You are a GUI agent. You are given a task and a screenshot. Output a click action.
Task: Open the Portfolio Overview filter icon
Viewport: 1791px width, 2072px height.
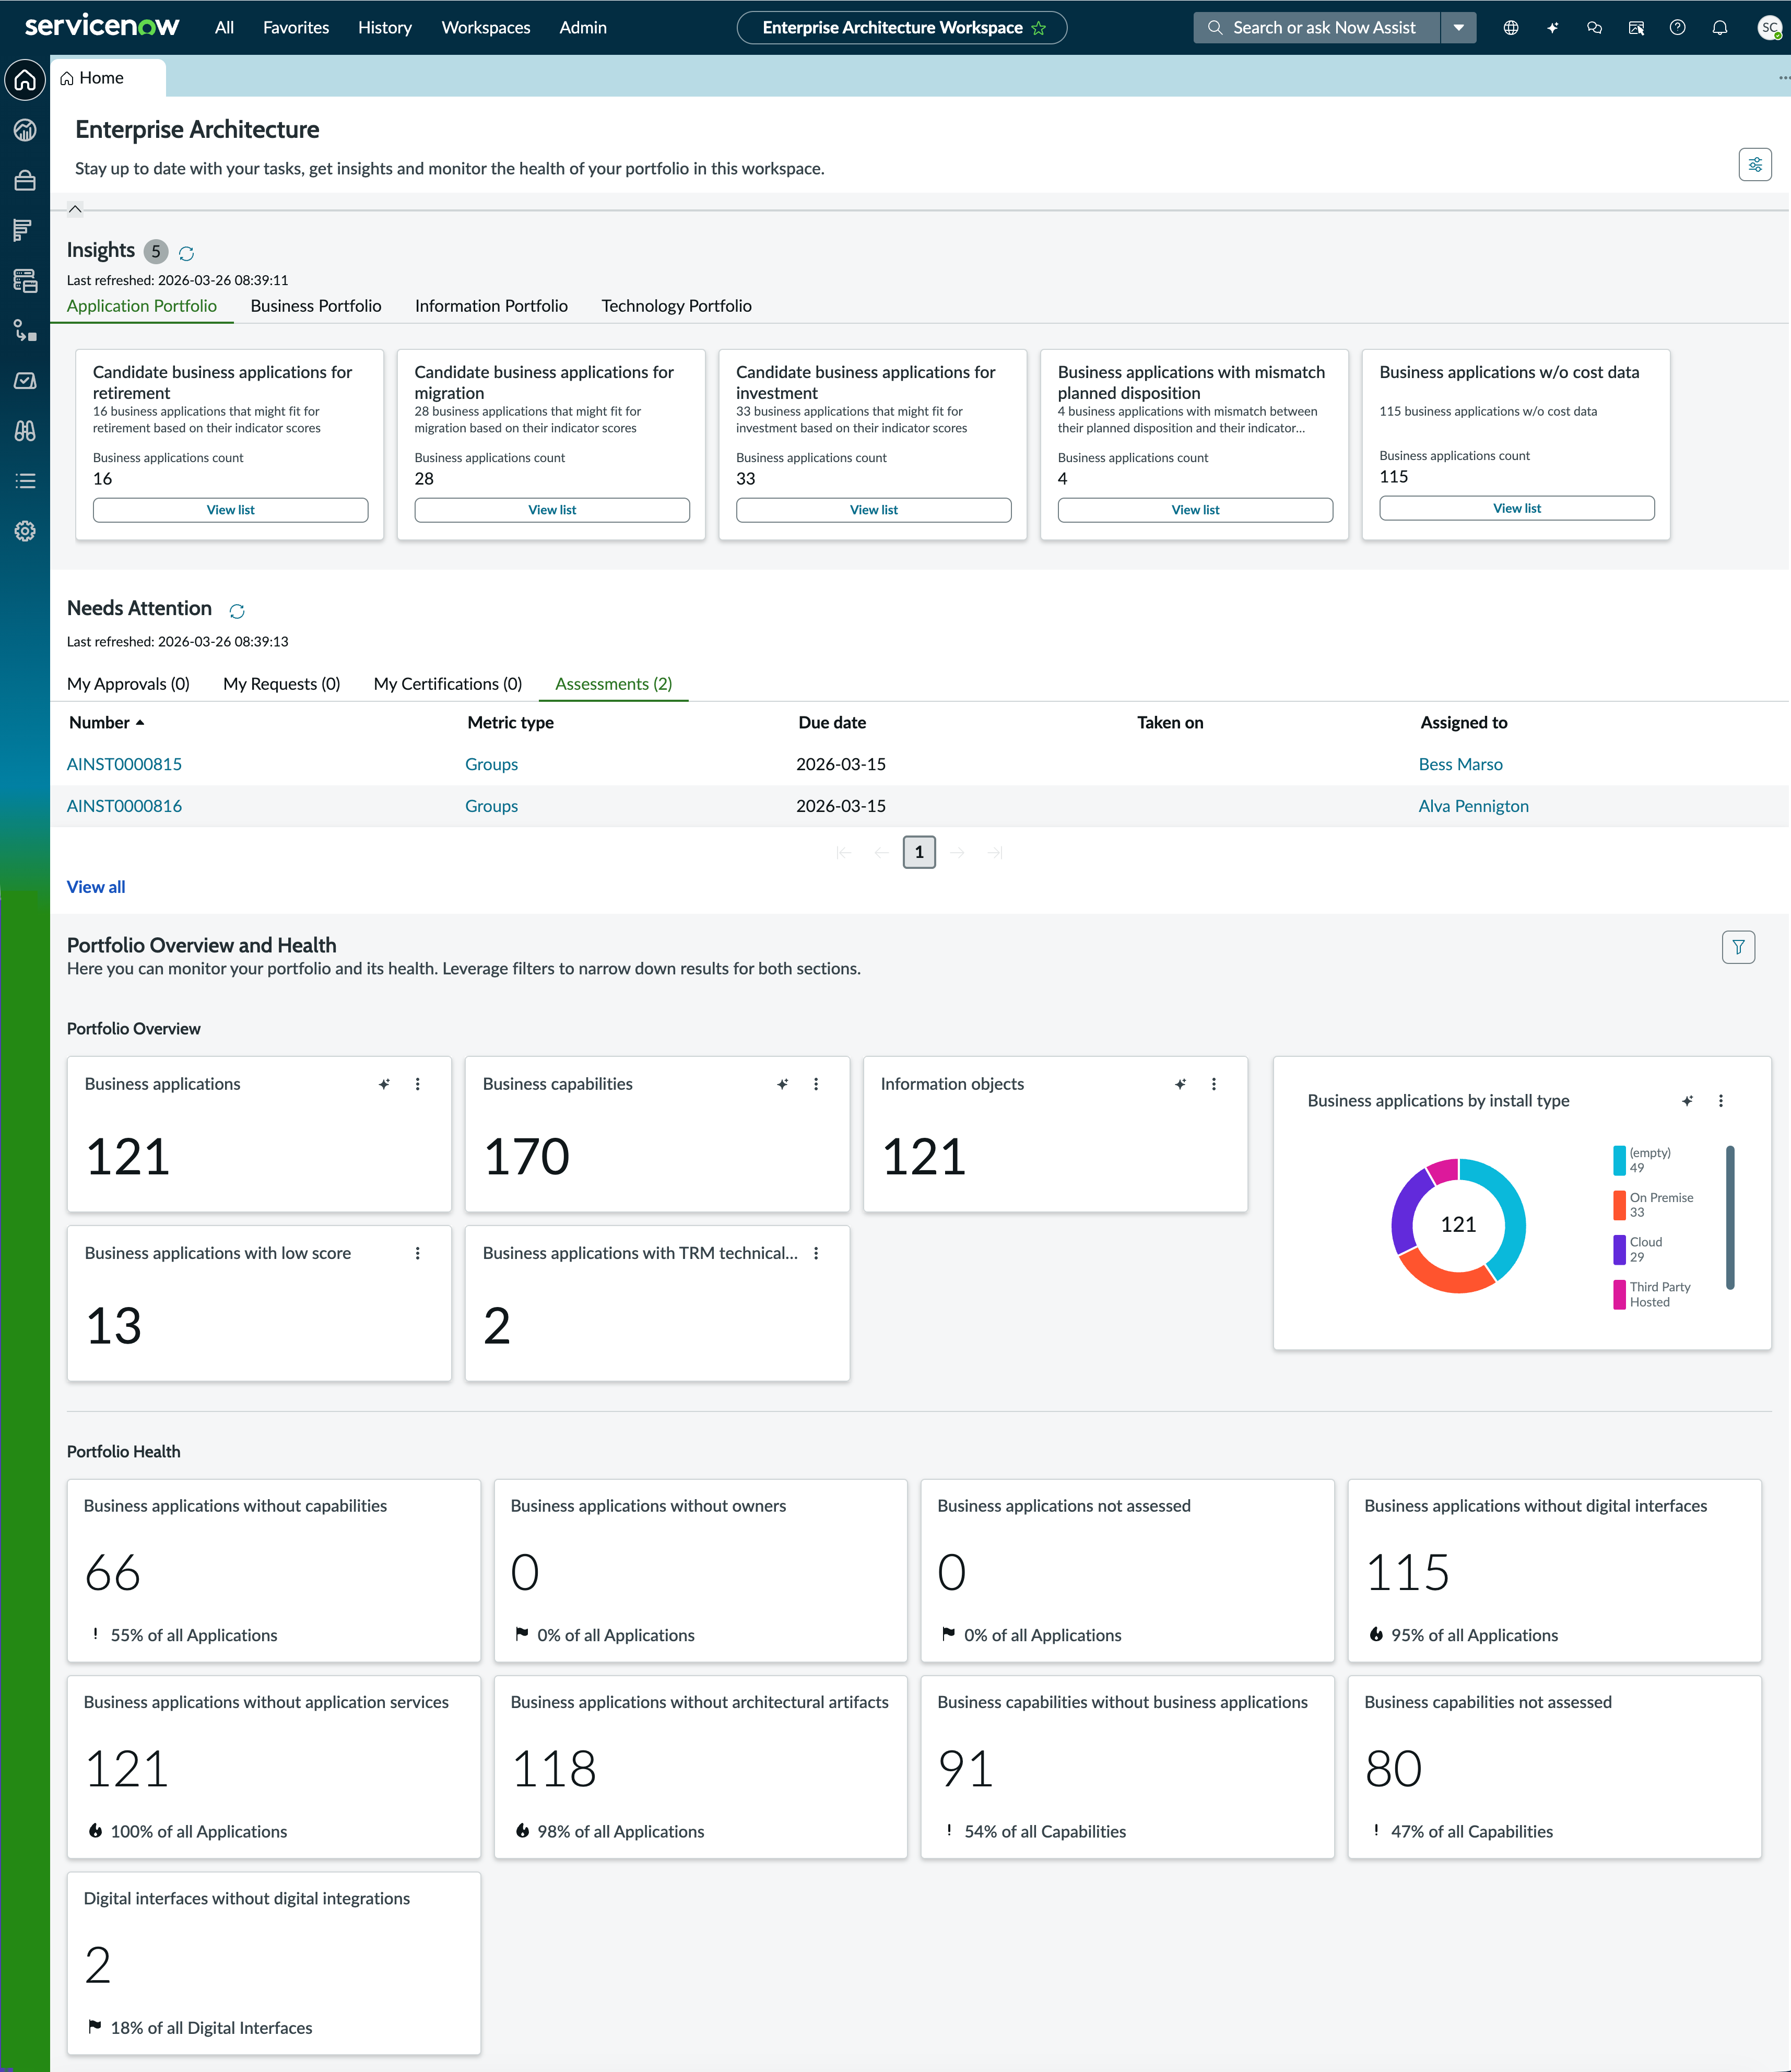[x=1738, y=947]
